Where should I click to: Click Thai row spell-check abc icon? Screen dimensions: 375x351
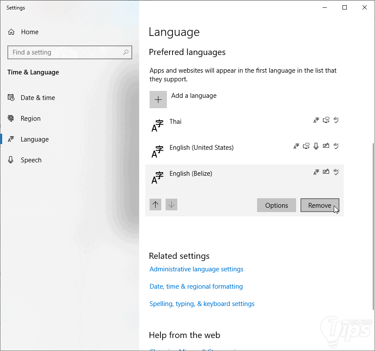click(x=336, y=120)
